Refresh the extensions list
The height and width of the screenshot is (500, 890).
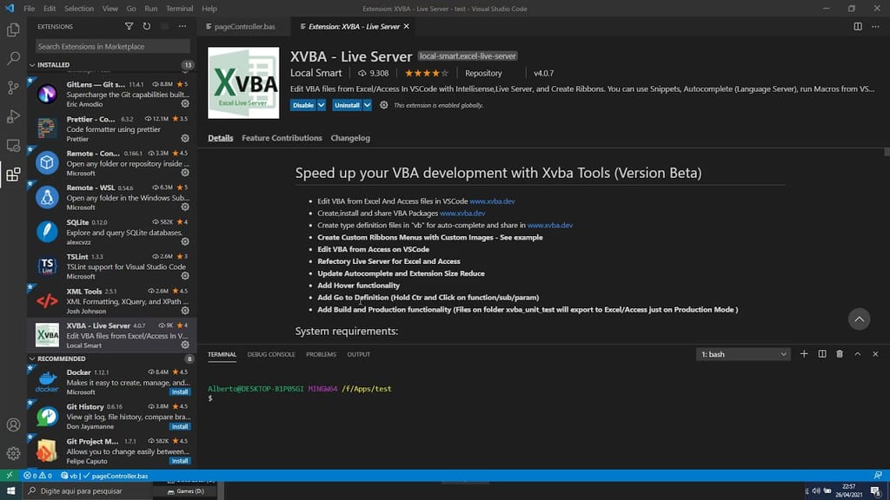[x=148, y=26]
